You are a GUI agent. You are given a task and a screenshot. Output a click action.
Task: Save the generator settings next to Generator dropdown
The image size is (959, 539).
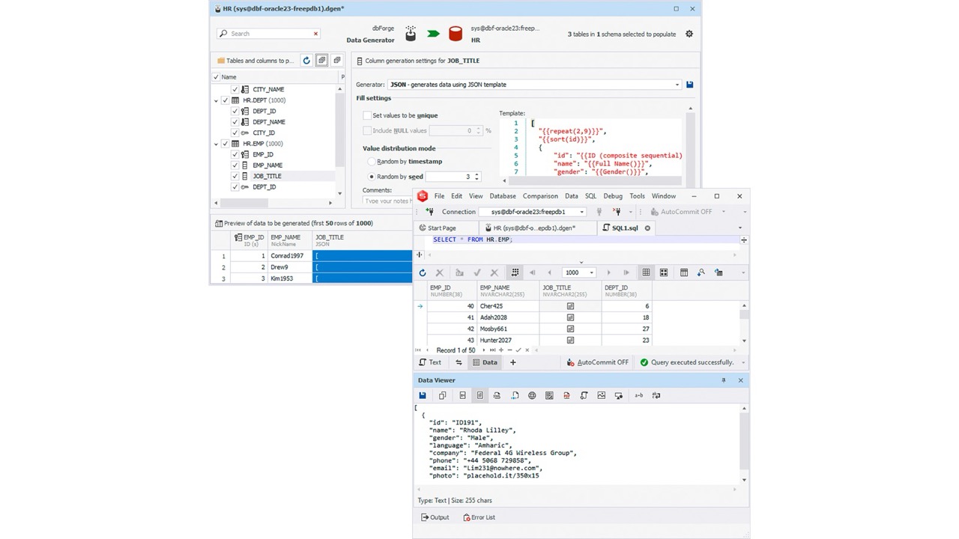[x=689, y=85]
